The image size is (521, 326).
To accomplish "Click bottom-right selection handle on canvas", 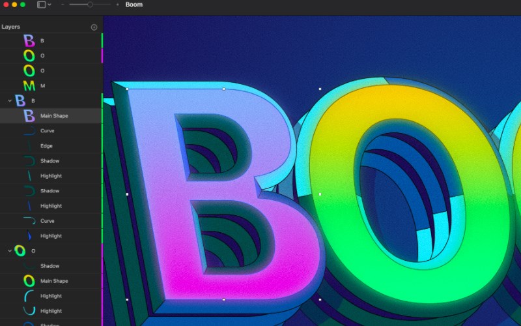I will (320, 299).
